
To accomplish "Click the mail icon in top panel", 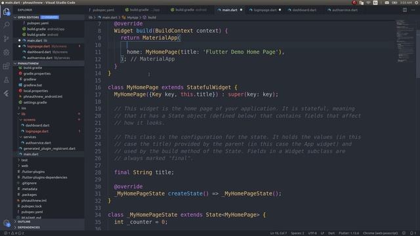I will pyautogui.click(x=387, y=3).
